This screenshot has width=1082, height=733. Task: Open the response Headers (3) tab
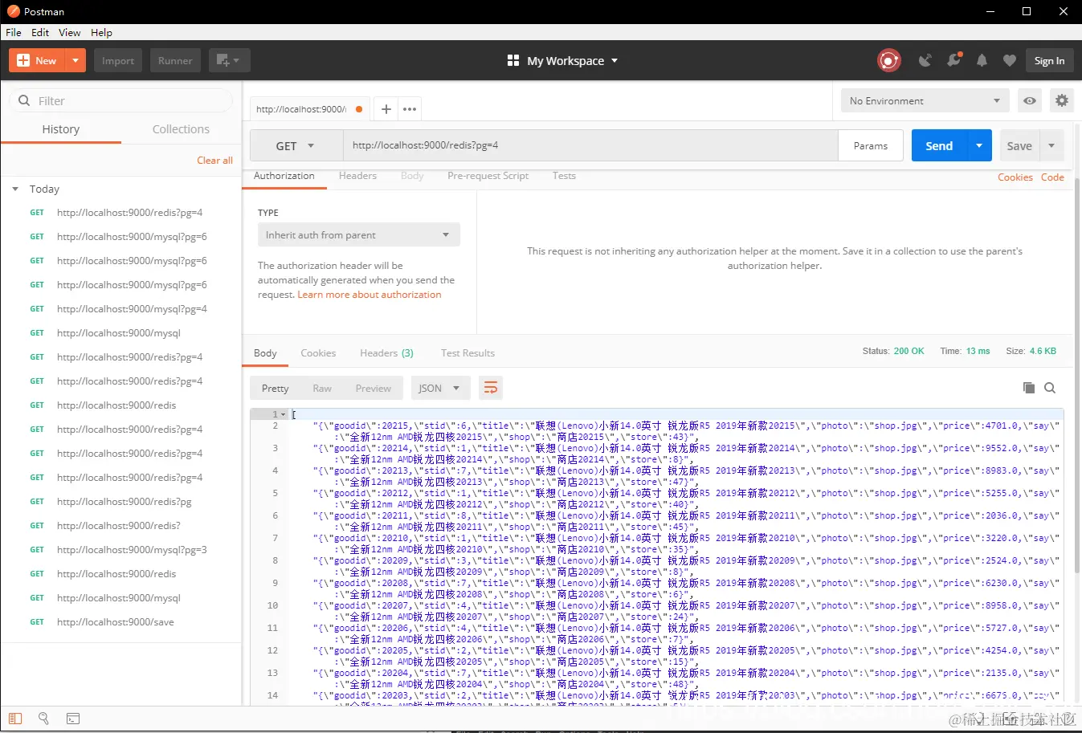(x=386, y=353)
